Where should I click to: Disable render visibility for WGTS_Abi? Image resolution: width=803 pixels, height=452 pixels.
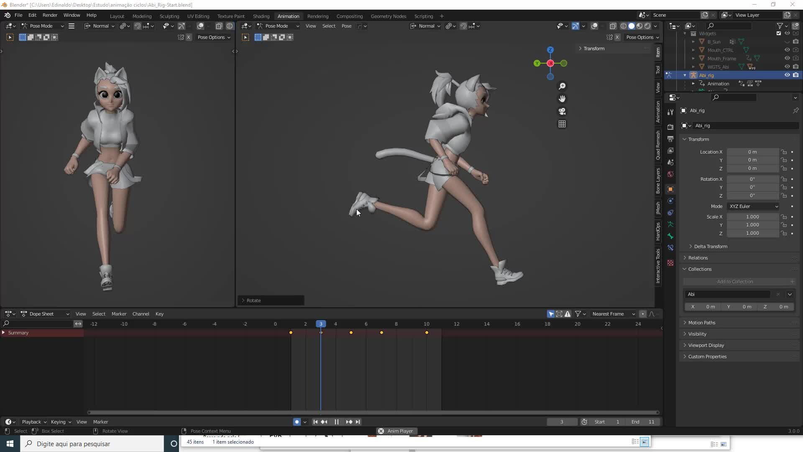796,67
